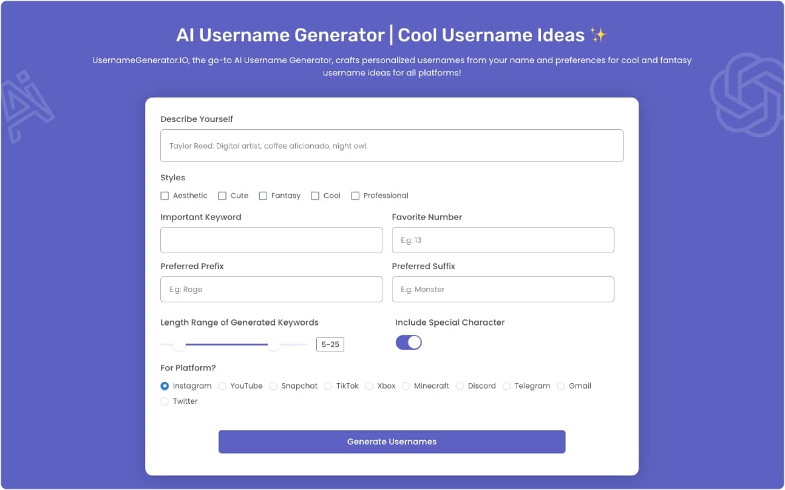Toggle off Include Special Character
The width and height of the screenshot is (785, 490).
tap(408, 342)
